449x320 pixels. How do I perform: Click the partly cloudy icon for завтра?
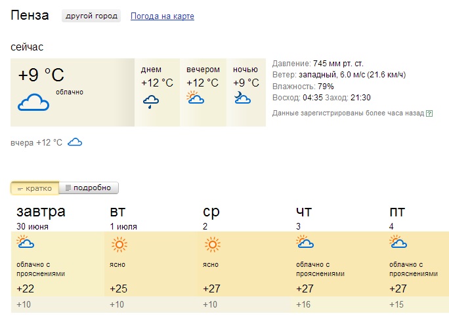pyautogui.click(x=26, y=242)
